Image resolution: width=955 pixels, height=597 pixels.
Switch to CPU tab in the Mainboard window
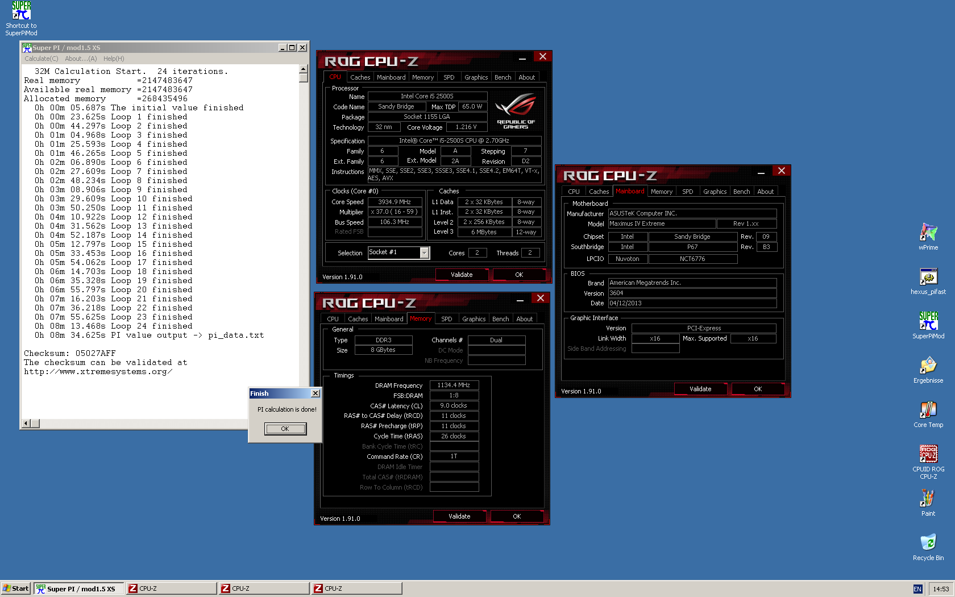click(x=574, y=192)
